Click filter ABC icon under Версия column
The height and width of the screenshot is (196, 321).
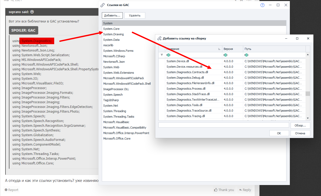click(x=225, y=55)
